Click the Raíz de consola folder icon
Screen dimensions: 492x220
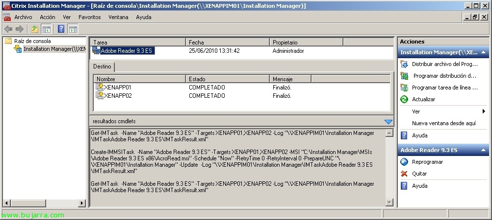pos(8,41)
